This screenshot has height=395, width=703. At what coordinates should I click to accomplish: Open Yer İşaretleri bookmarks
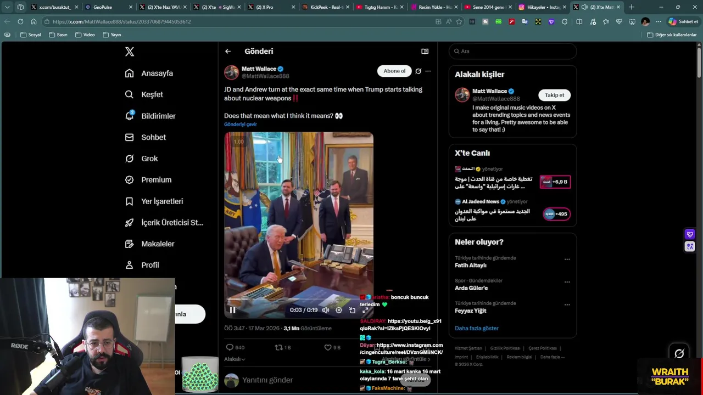tap(154, 201)
